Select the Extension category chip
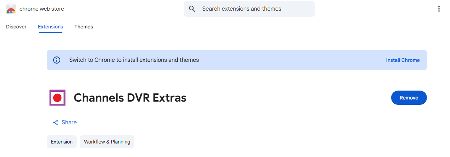Viewport: 450px width, 157px height. point(62,142)
